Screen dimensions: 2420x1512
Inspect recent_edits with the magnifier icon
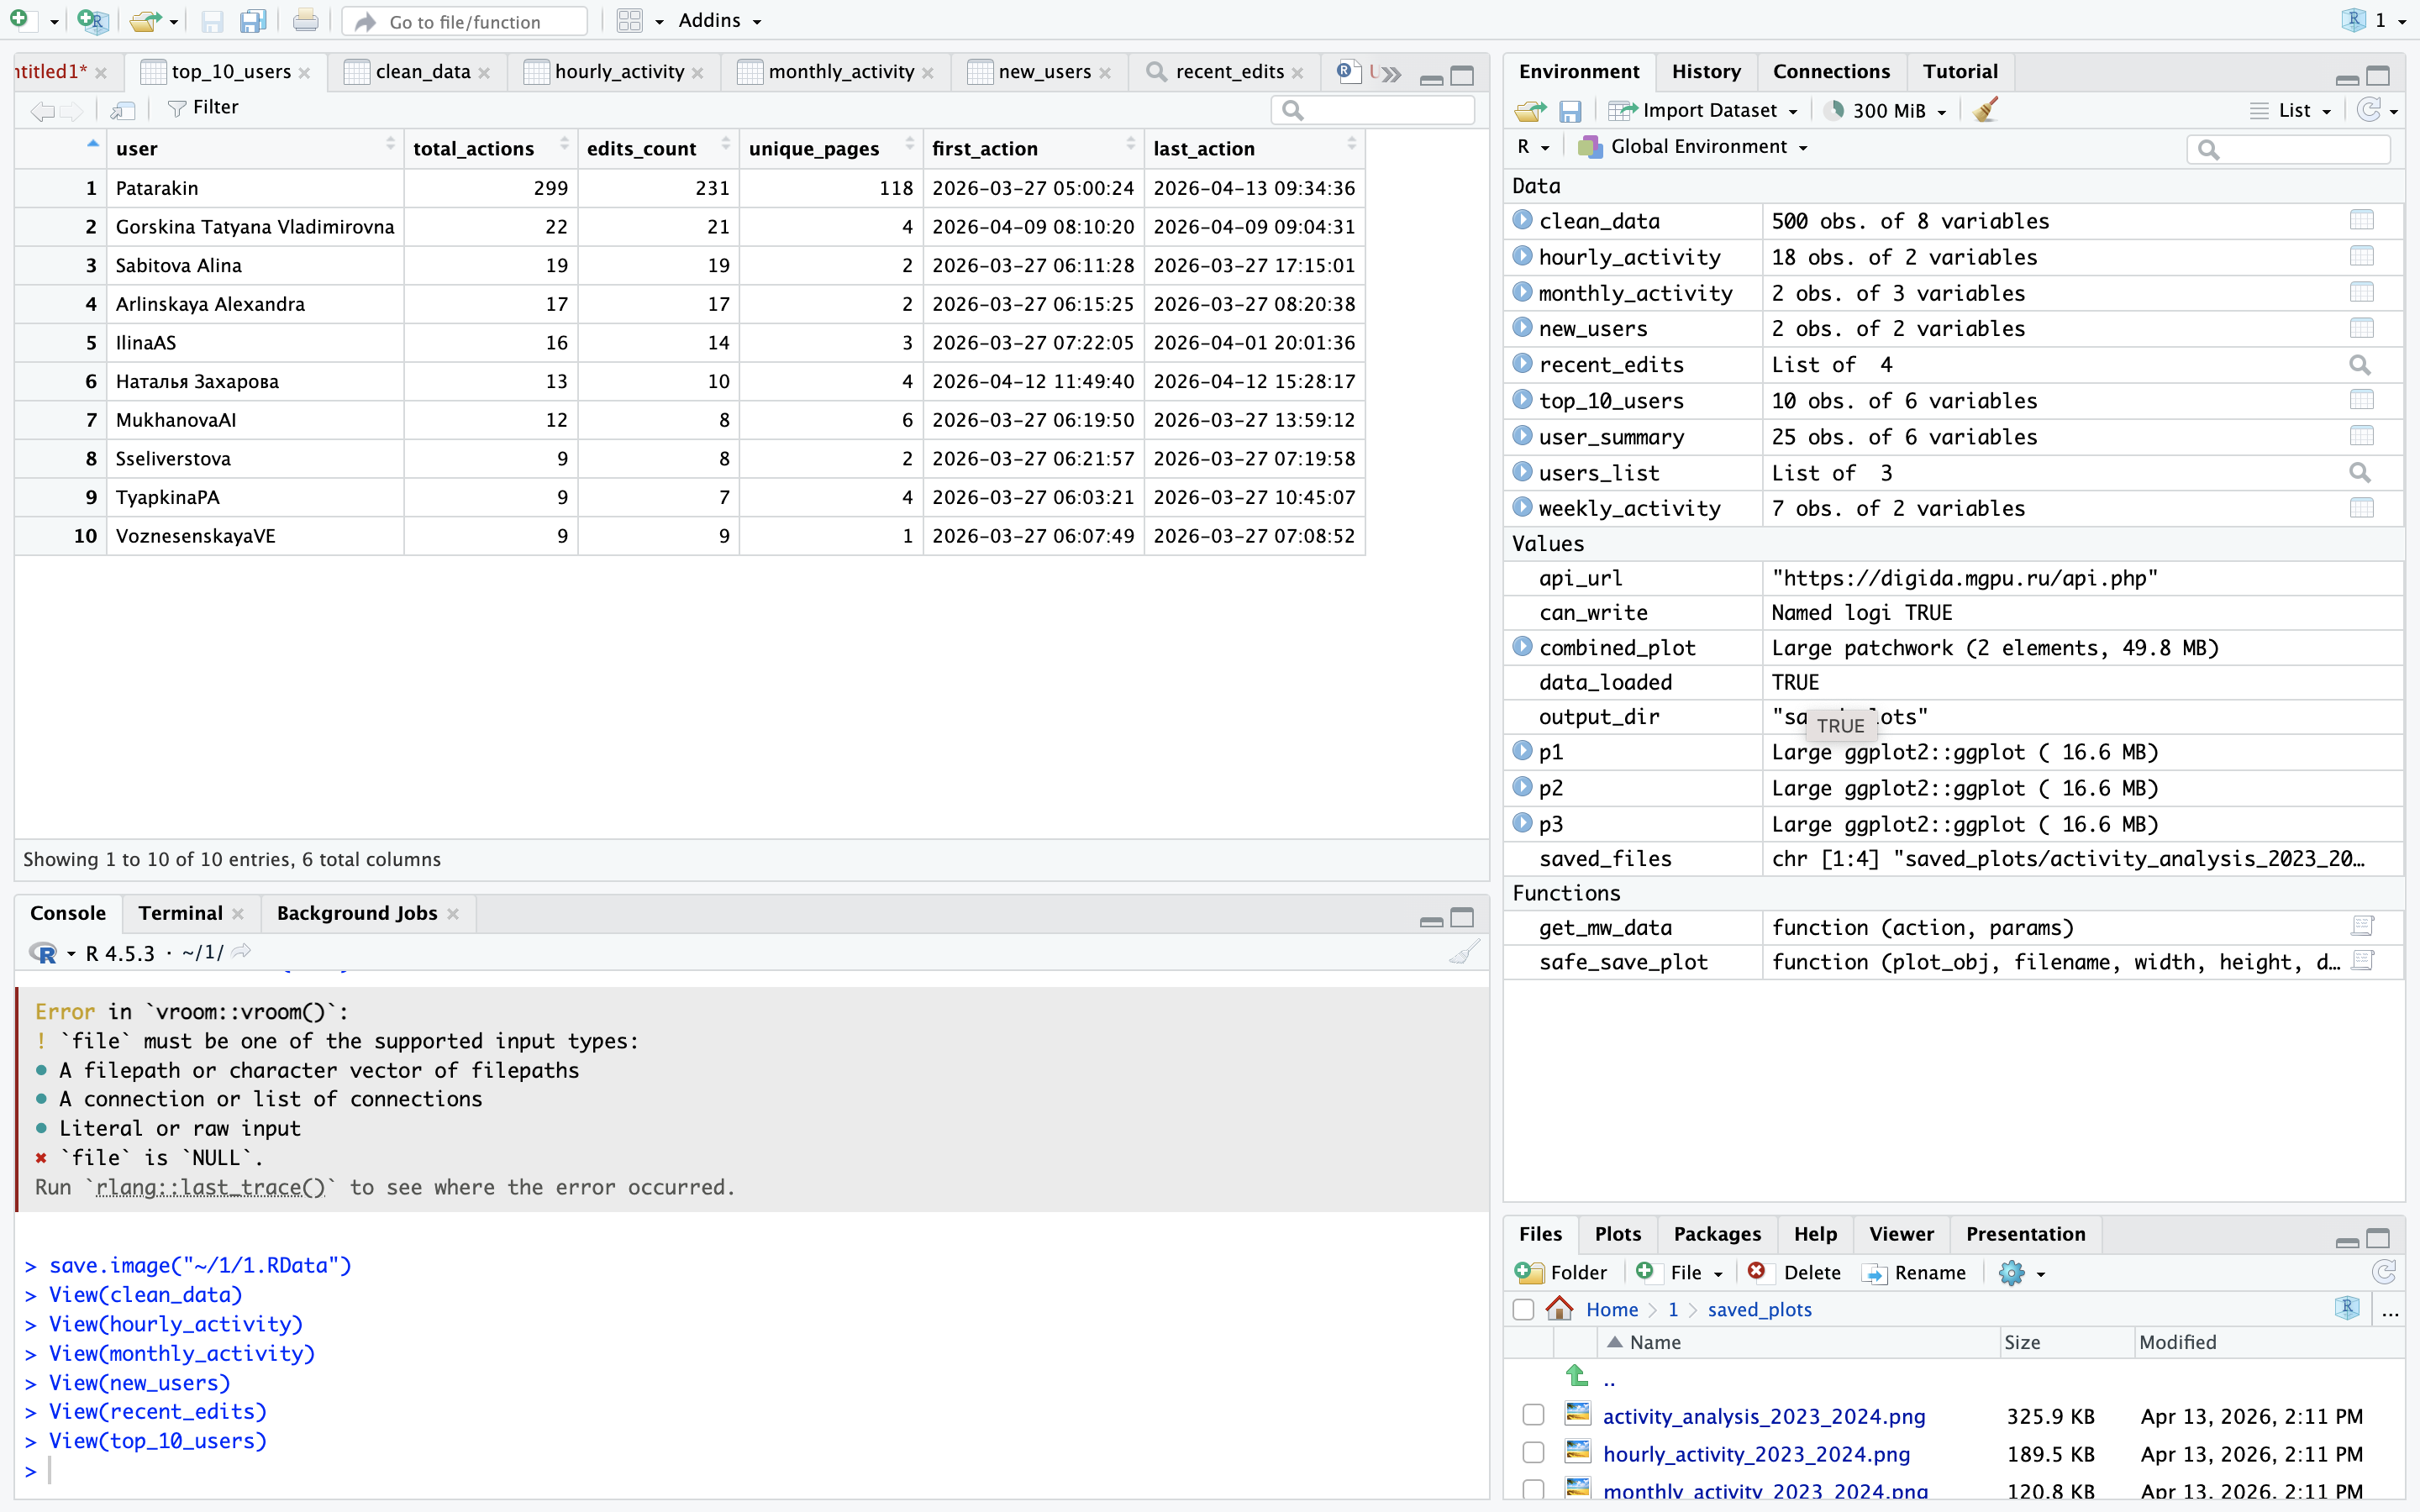(2360, 365)
